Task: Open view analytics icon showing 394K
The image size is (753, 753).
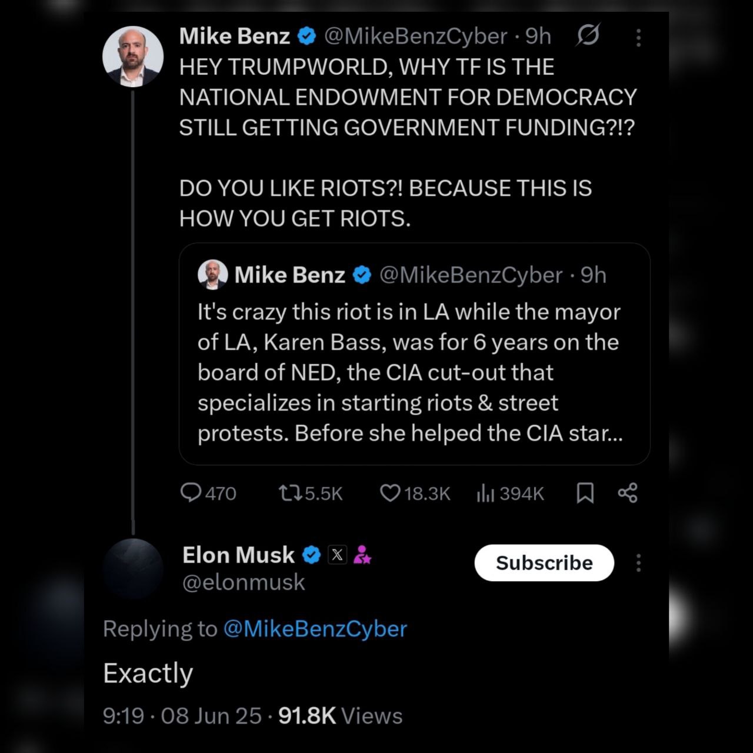Action: [485, 493]
